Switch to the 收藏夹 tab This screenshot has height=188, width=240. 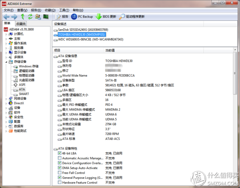[x=21, y=24]
